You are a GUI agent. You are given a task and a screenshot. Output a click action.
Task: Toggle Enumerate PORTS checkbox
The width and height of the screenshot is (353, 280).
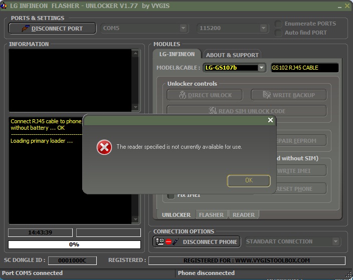[x=278, y=24]
